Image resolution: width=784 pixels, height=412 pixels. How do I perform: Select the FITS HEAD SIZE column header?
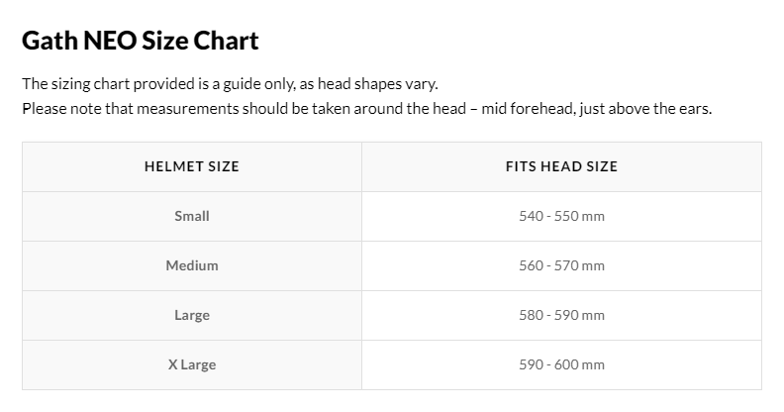[x=561, y=166]
